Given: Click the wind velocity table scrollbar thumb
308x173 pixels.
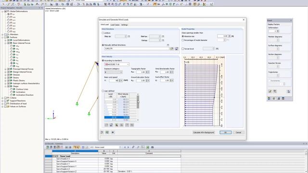Looking at the screenshot, I should pos(138,102).
